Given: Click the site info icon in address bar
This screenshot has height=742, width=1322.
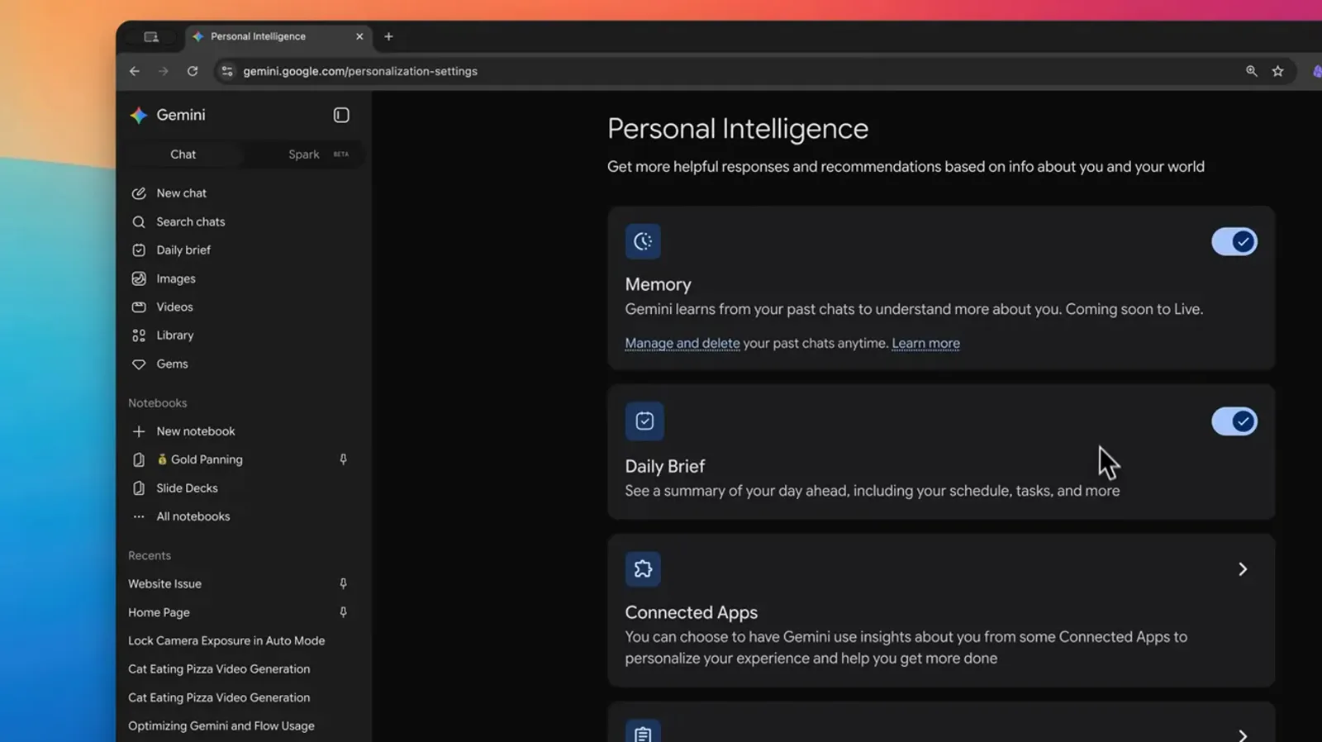Looking at the screenshot, I should 227,71.
